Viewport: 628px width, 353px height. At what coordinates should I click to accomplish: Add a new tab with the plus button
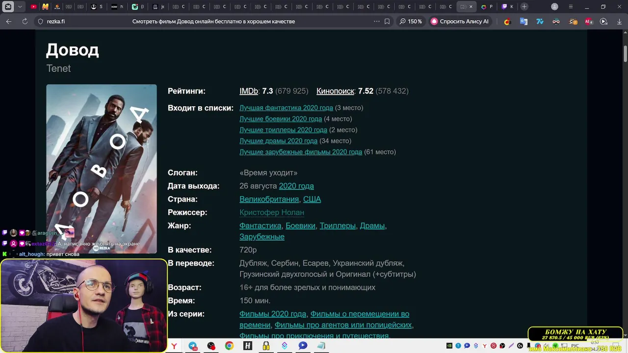pos(524,7)
